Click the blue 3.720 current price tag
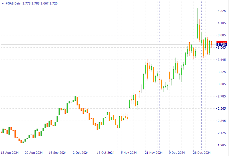The width and height of the screenshot is (229, 156). click(x=222, y=44)
